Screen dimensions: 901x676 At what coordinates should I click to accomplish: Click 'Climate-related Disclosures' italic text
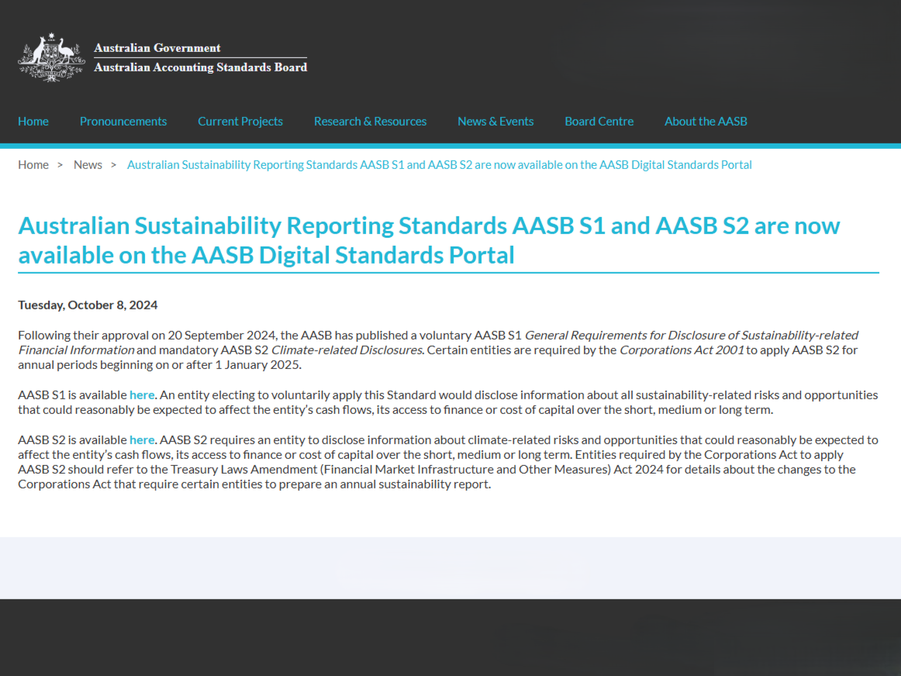tap(347, 350)
